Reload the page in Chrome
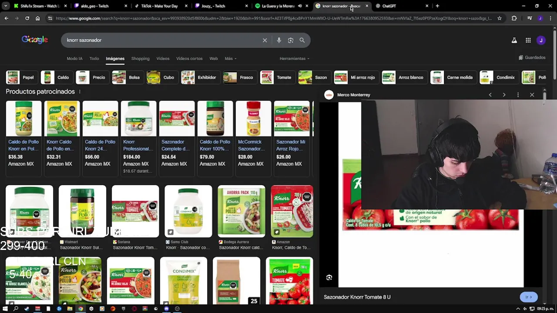Viewport: 557px width, 313px height. [x=27, y=18]
